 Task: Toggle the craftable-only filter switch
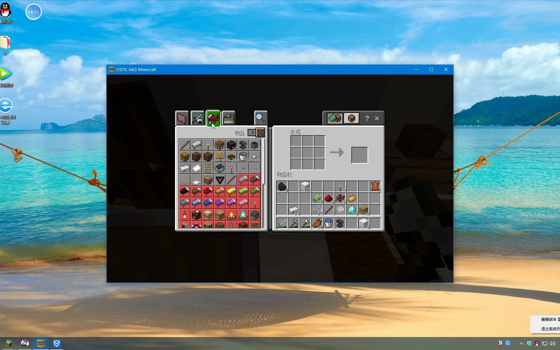click(x=251, y=133)
